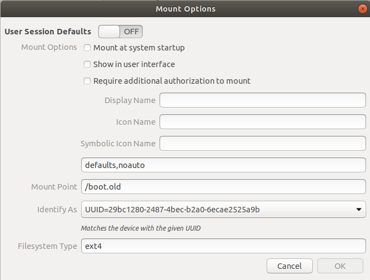Open the Identify As UUID dropdown
This screenshot has height=280, width=370.
coord(223,210)
